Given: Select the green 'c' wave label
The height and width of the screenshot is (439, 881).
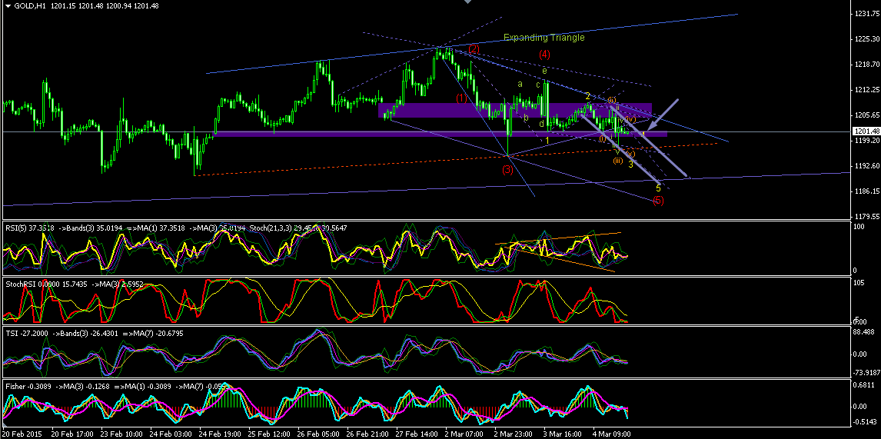Looking at the screenshot, I should (537, 85).
